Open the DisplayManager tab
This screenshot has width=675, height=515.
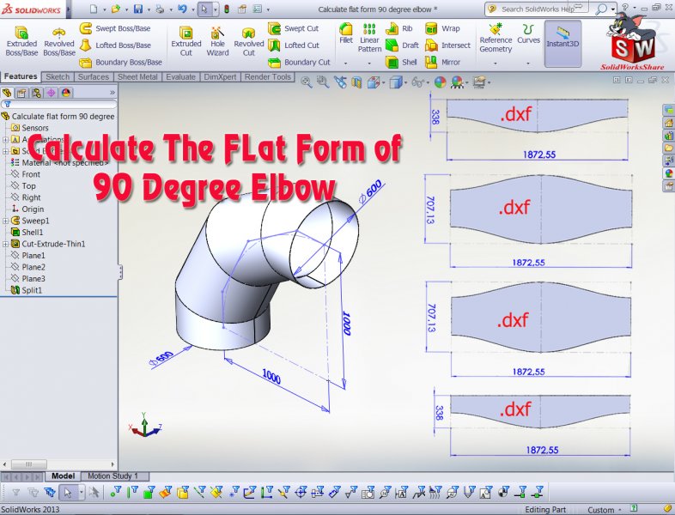(x=65, y=93)
